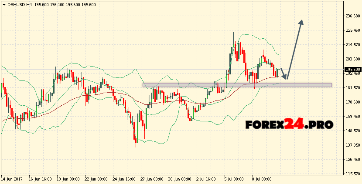Select the 27 Jun 08:00 time label
The width and height of the screenshot is (362, 184).
pyautogui.click(x=151, y=179)
